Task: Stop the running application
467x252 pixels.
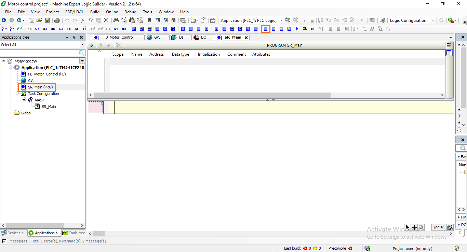Action: 312,20
